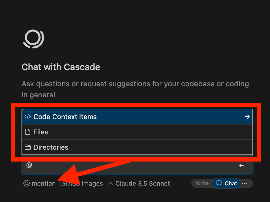Click the speech bubble icon in Chat toggle
Screen dimensions: 270x202
[219, 183]
